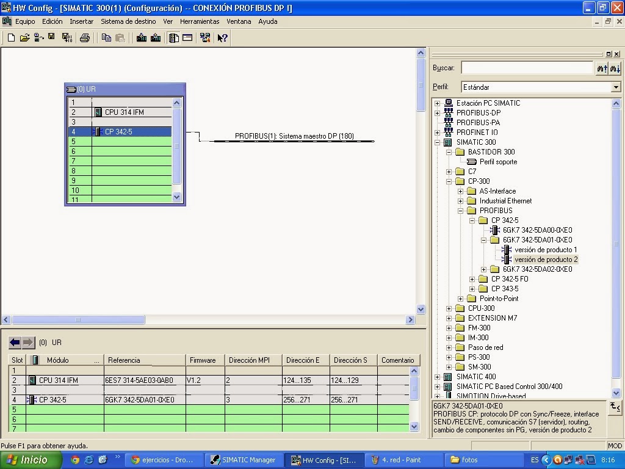The width and height of the screenshot is (625, 469).
Task: Expand the PROFIBUS-DP catalog node
Action: pyautogui.click(x=437, y=113)
